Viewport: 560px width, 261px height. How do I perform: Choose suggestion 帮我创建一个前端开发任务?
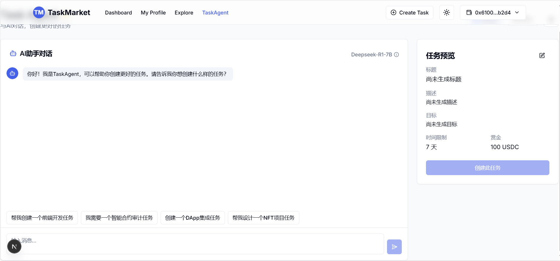coord(42,218)
